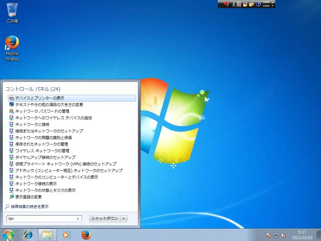Open the IME Pad icon

[245, 4]
